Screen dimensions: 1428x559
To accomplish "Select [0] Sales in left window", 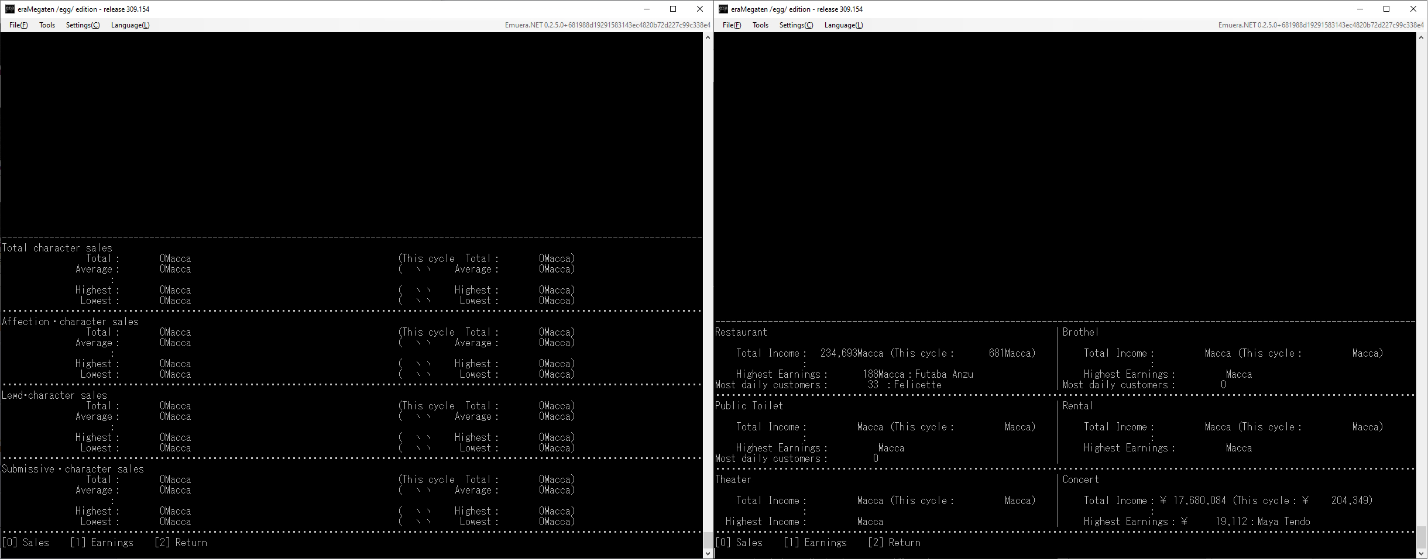I will coord(26,543).
